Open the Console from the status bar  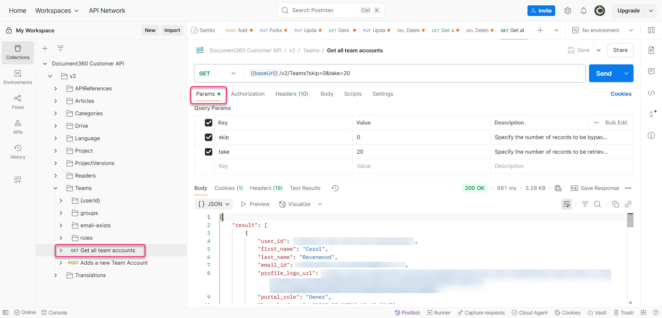(x=54, y=313)
